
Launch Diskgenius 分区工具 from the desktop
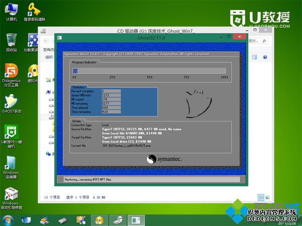[12, 75]
